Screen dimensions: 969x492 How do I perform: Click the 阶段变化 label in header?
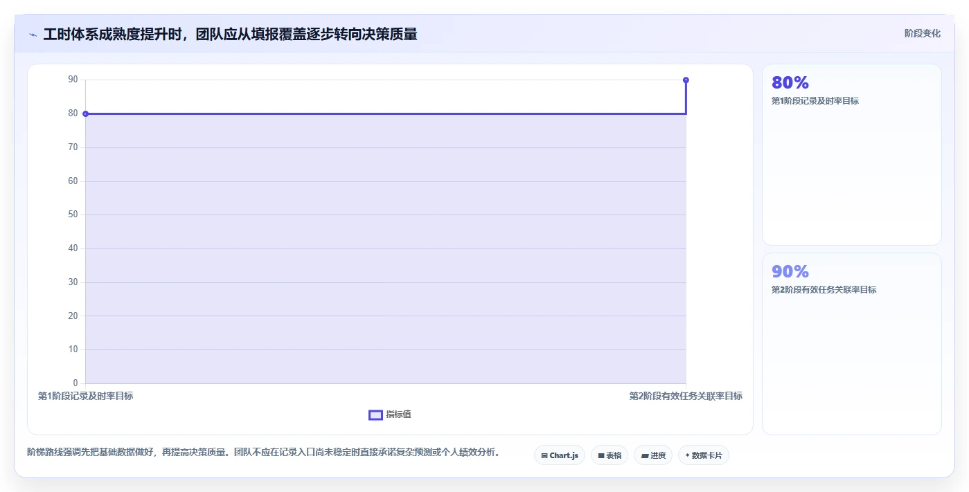(923, 33)
